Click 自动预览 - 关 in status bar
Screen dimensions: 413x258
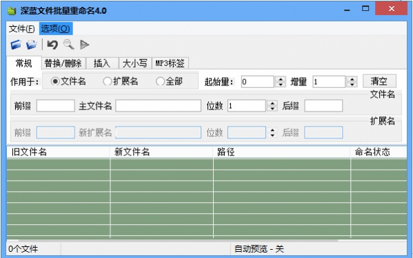[259, 249]
